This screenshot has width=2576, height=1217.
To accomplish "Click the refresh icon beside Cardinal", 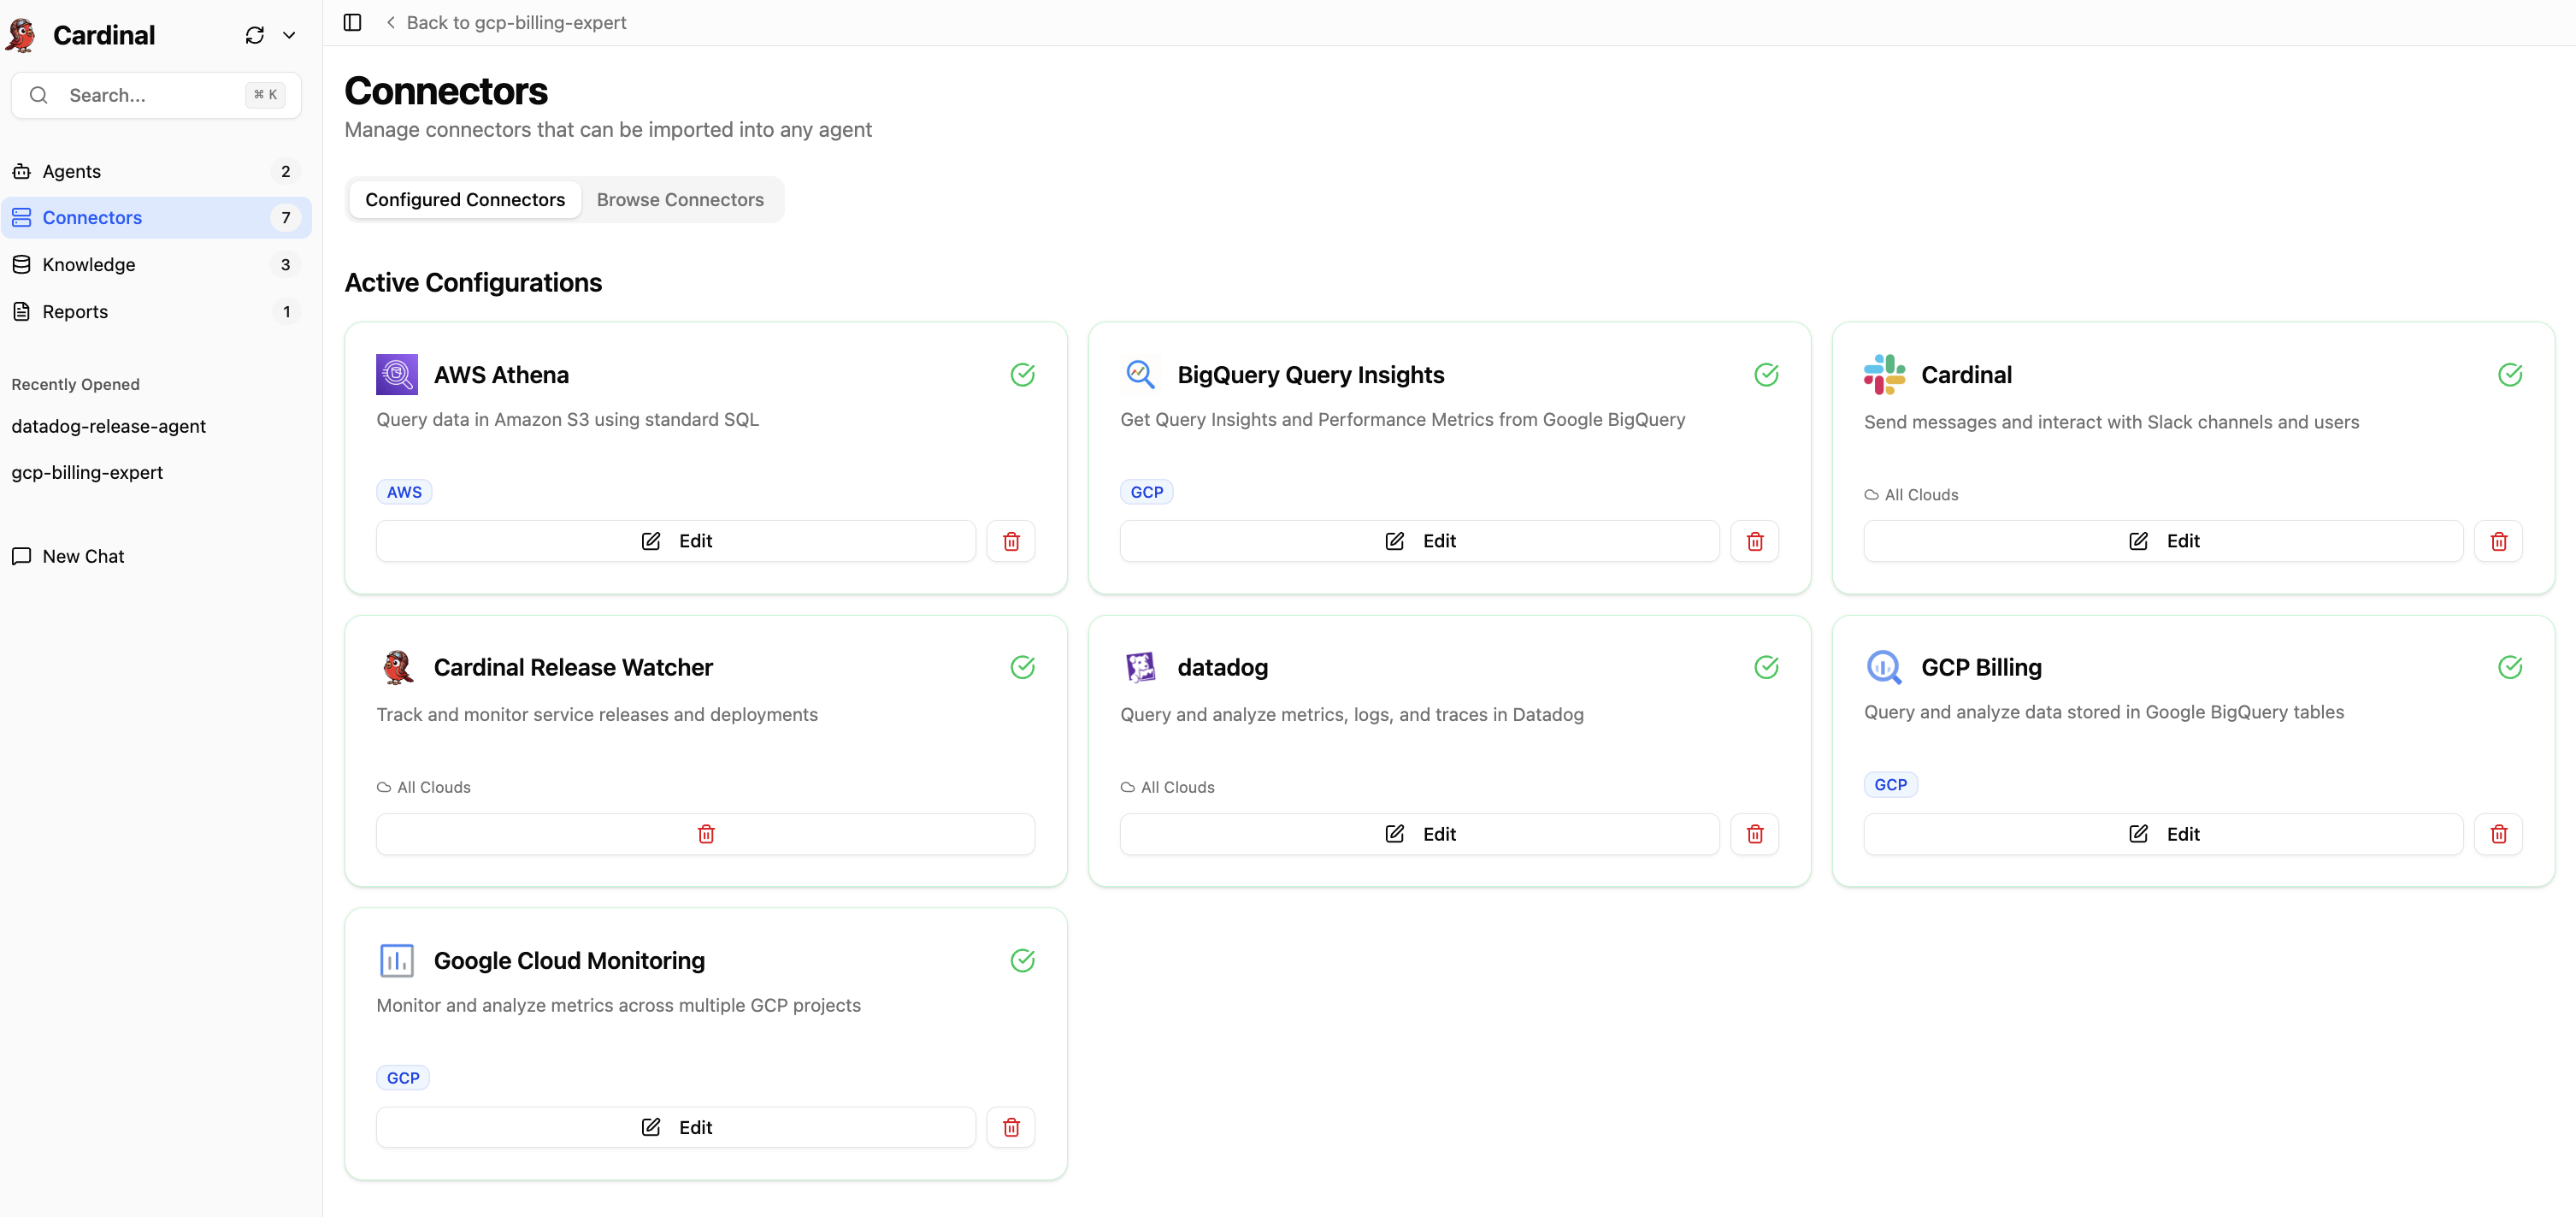I will [x=254, y=35].
